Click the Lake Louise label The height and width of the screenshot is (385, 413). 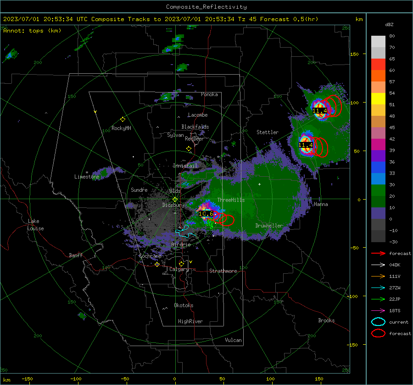[36, 225]
